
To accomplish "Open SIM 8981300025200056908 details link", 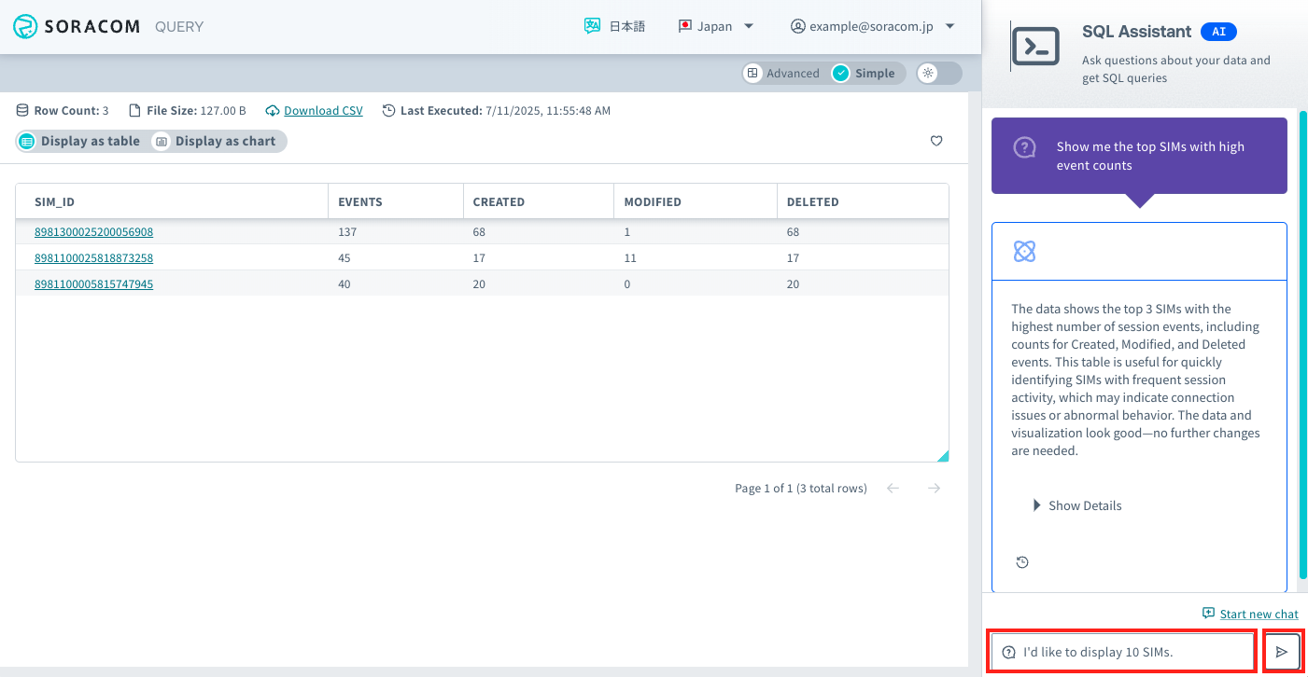I will [93, 231].
